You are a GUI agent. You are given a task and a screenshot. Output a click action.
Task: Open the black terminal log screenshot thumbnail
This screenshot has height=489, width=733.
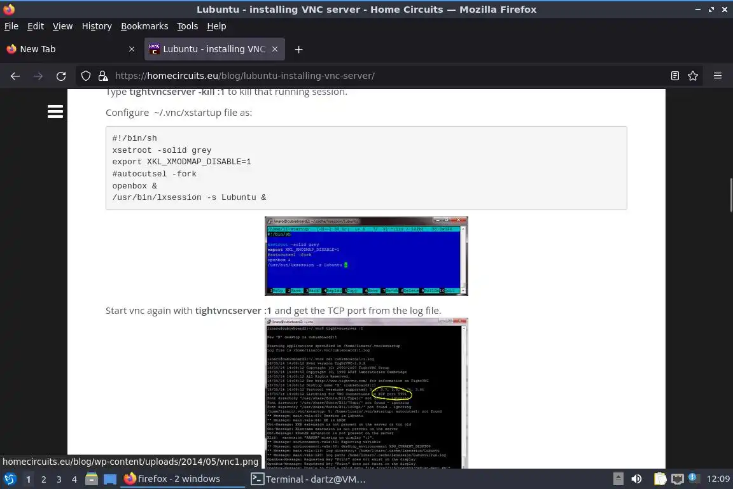pyautogui.click(x=366, y=393)
